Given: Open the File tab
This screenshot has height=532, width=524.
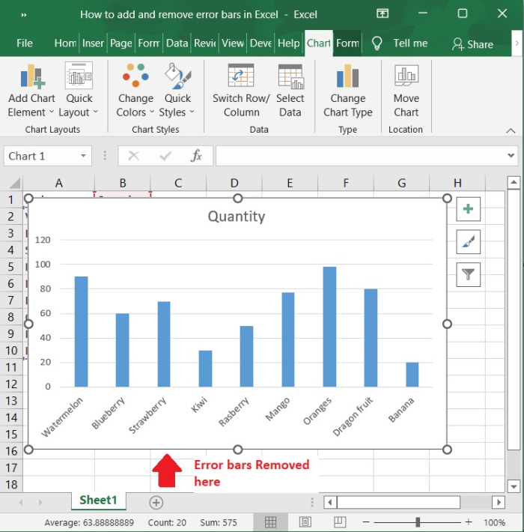Looking at the screenshot, I should pyautogui.click(x=25, y=43).
